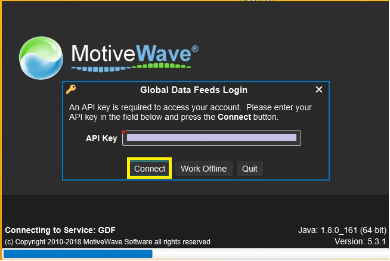The image size is (390, 261).
Task: Click the 'API Key' field label
Action: pos(101,138)
